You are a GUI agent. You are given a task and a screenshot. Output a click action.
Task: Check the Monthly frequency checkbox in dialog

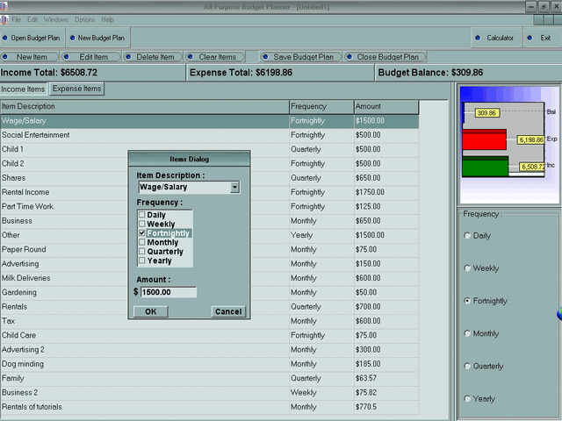(142, 242)
